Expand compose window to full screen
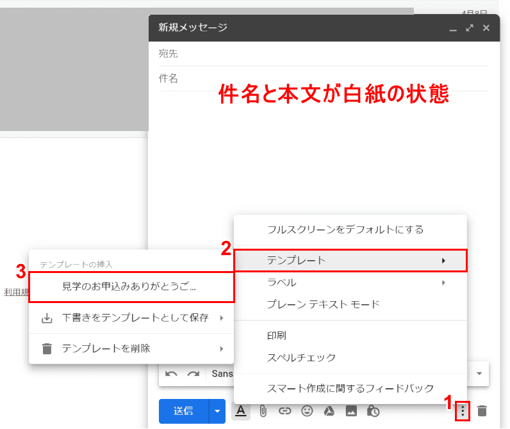510x429 pixels. 470,28
